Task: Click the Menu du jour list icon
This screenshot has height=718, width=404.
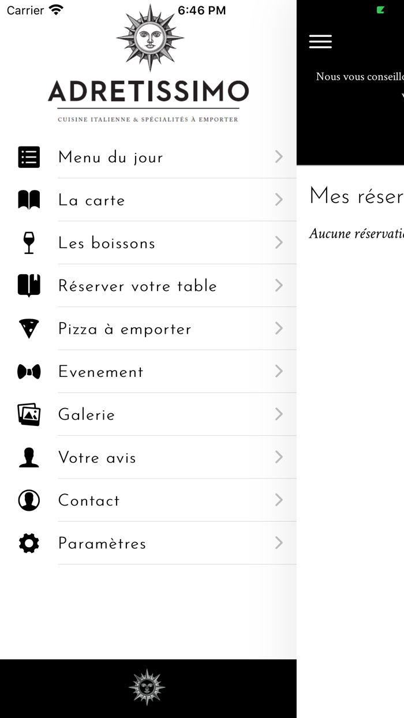Action: pyautogui.click(x=29, y=157)
